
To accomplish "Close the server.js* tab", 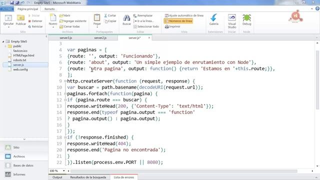I will pos(149,38).
